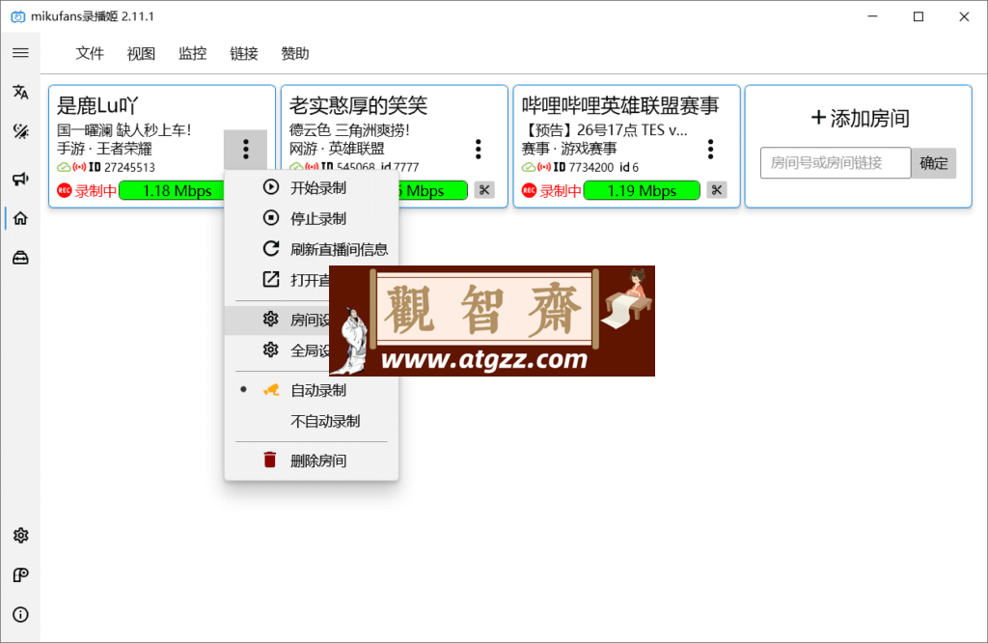Click the 手游 · 王者荣耀 category text
The height and width of the screenshot is (643, 988).
[x=104, y=149]
